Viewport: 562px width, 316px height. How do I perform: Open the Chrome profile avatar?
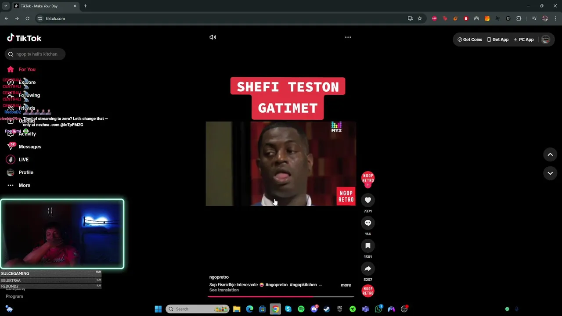[x=545, y=18]
